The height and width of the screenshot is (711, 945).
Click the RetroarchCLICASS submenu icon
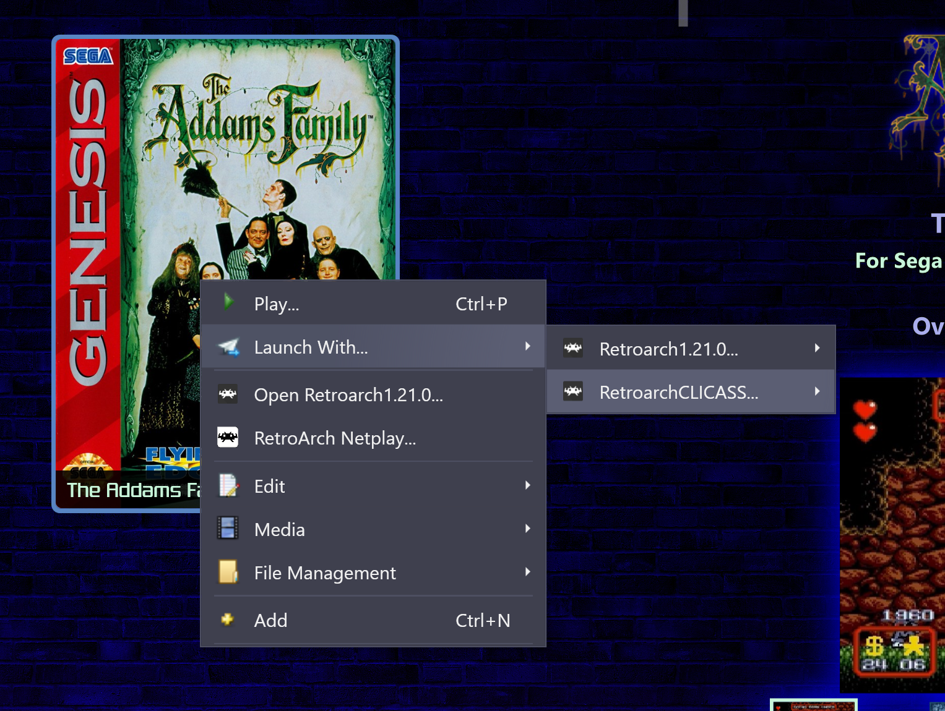pos(573,391)
